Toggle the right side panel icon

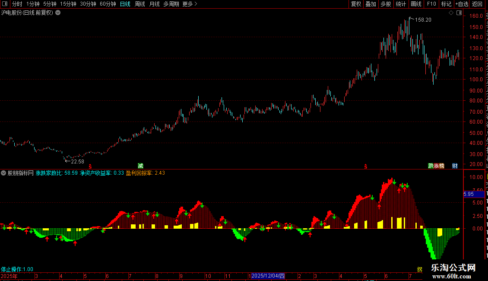(459, 13)
